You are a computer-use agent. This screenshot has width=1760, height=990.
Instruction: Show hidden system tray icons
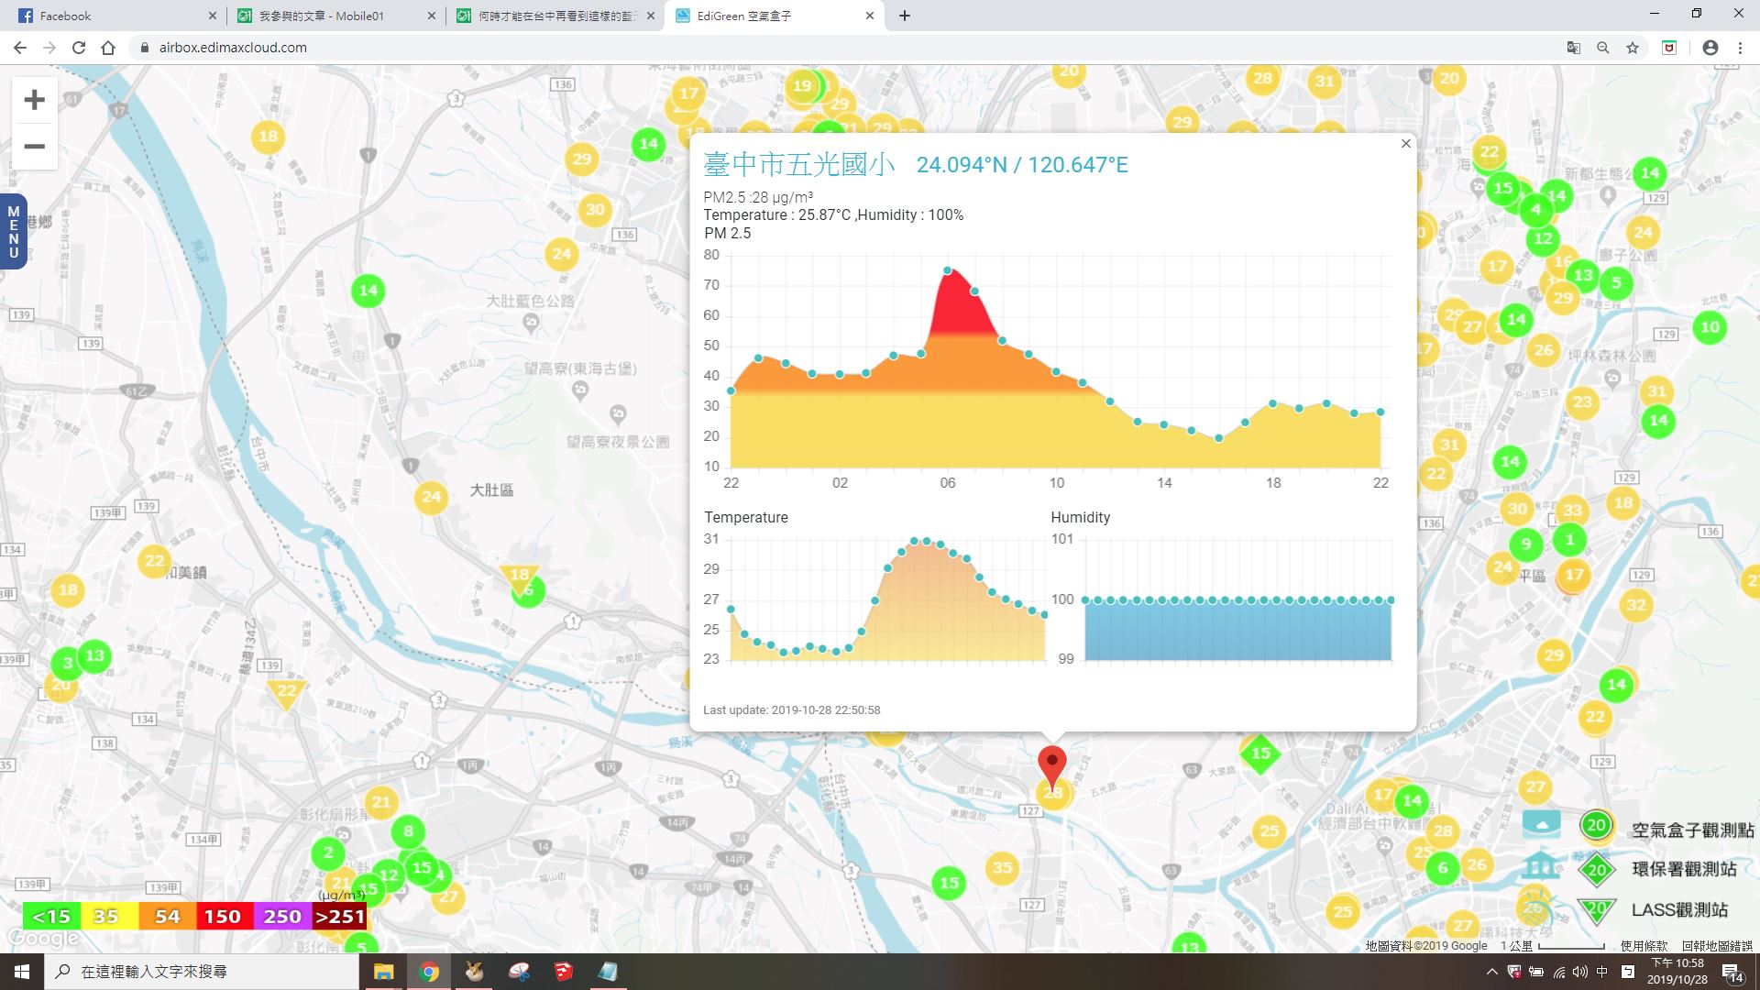tap(1491, 972)
